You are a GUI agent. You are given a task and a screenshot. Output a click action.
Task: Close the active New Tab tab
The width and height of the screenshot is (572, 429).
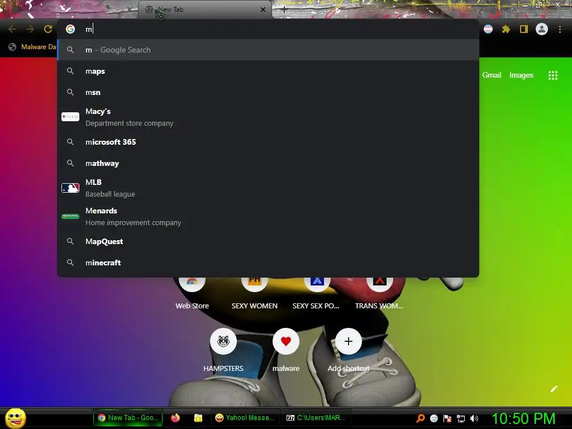pyautogui.click(x=263, y=9)
